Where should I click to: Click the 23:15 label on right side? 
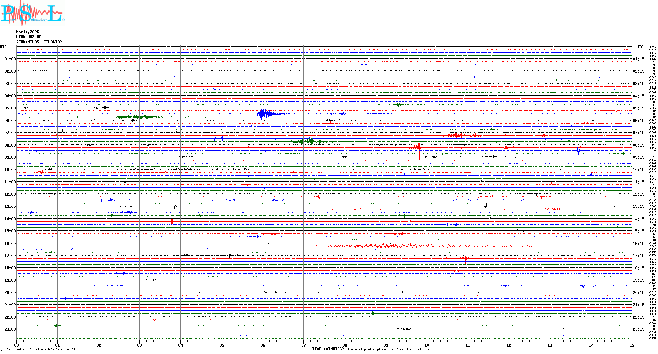(x=638, y=329)
